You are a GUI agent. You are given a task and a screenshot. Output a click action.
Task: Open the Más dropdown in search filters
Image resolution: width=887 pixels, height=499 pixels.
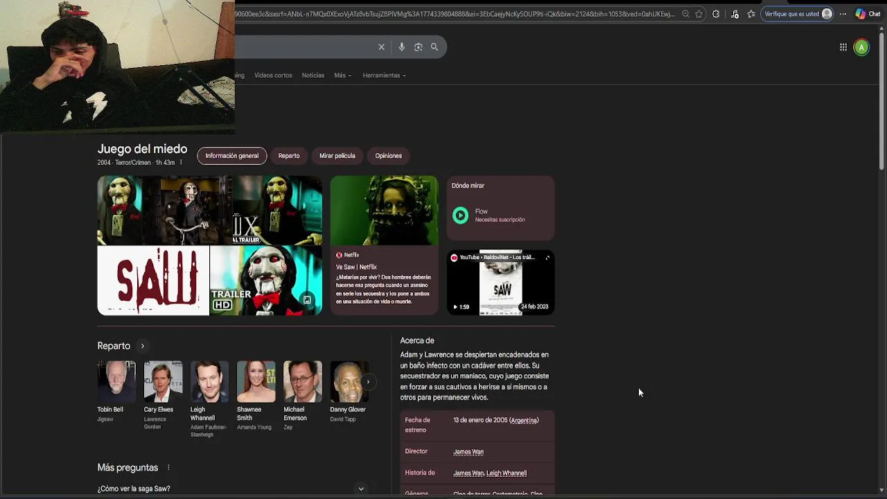coord(342,76)
